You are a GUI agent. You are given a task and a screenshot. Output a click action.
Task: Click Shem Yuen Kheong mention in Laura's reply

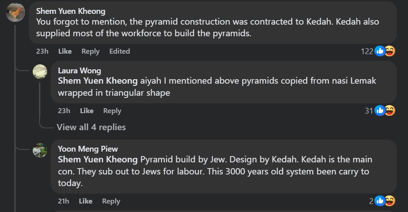[x=98, y=81]
